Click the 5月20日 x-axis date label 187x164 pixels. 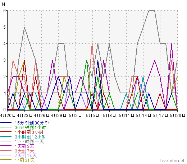click(x=177, y=116)
